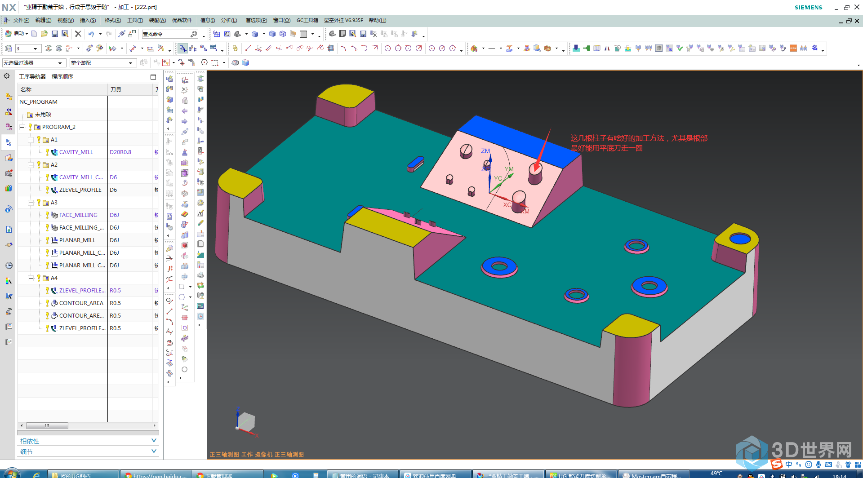
Task: Click the Operation Navigator sidebar tab
Action: 9,142
